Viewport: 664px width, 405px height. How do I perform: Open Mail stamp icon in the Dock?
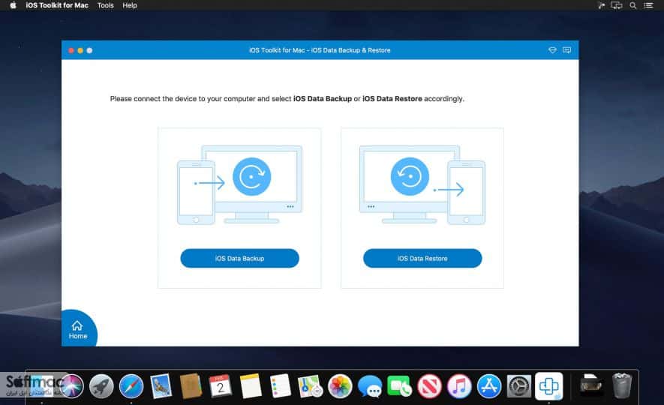(x=161, y=386)
